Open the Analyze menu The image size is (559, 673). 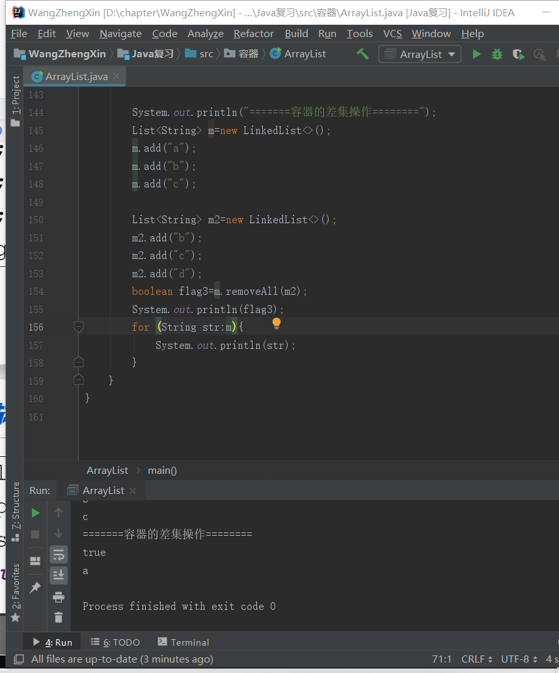tap(205, 33)
